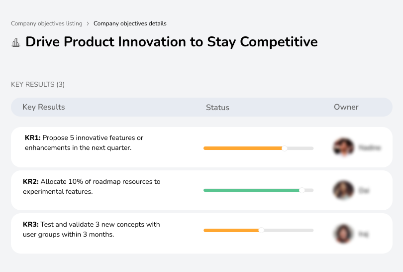Click the company building icon beside title
The width and height of the screenshot is (403, 272).
pos(16,42)
